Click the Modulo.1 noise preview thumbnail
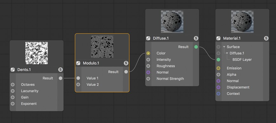276x123 pixels. (x=102, y=46)
